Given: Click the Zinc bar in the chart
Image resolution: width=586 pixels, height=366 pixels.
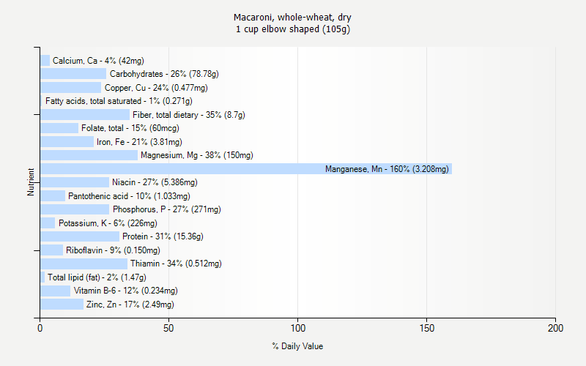Looking at the screenshot, I should point(62,305).
